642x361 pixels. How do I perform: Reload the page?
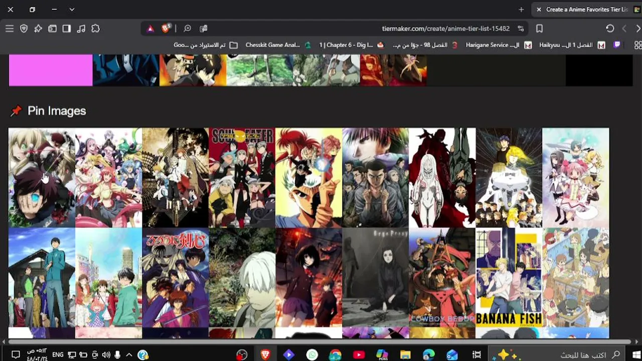click(610, 29)
